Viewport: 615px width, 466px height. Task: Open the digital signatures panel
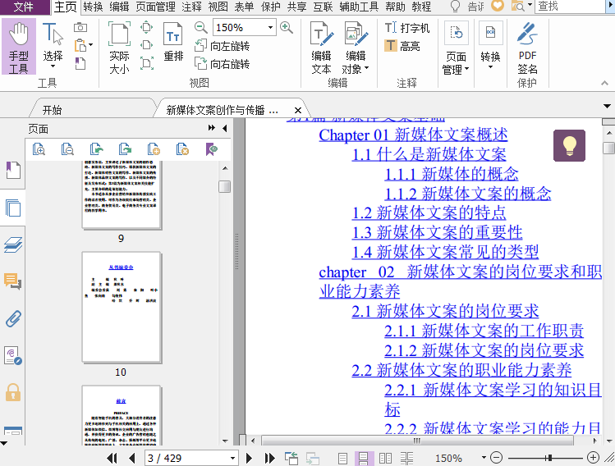click(13, 355)
